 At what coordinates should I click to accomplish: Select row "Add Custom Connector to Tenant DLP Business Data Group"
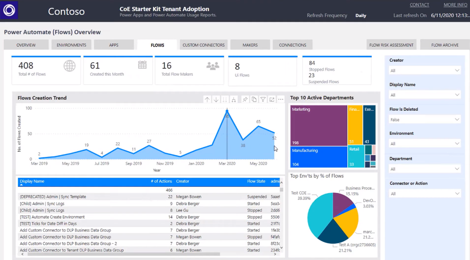point(149,250)
